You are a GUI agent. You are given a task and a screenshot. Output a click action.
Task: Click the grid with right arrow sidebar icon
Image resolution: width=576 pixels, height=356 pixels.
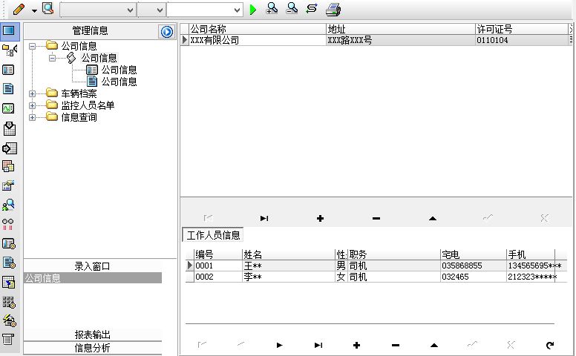coord(9,148)
